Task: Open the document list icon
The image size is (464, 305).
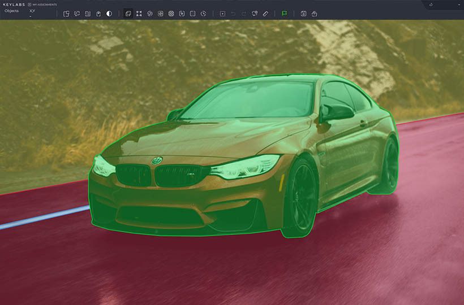Action: click(88, 14)
